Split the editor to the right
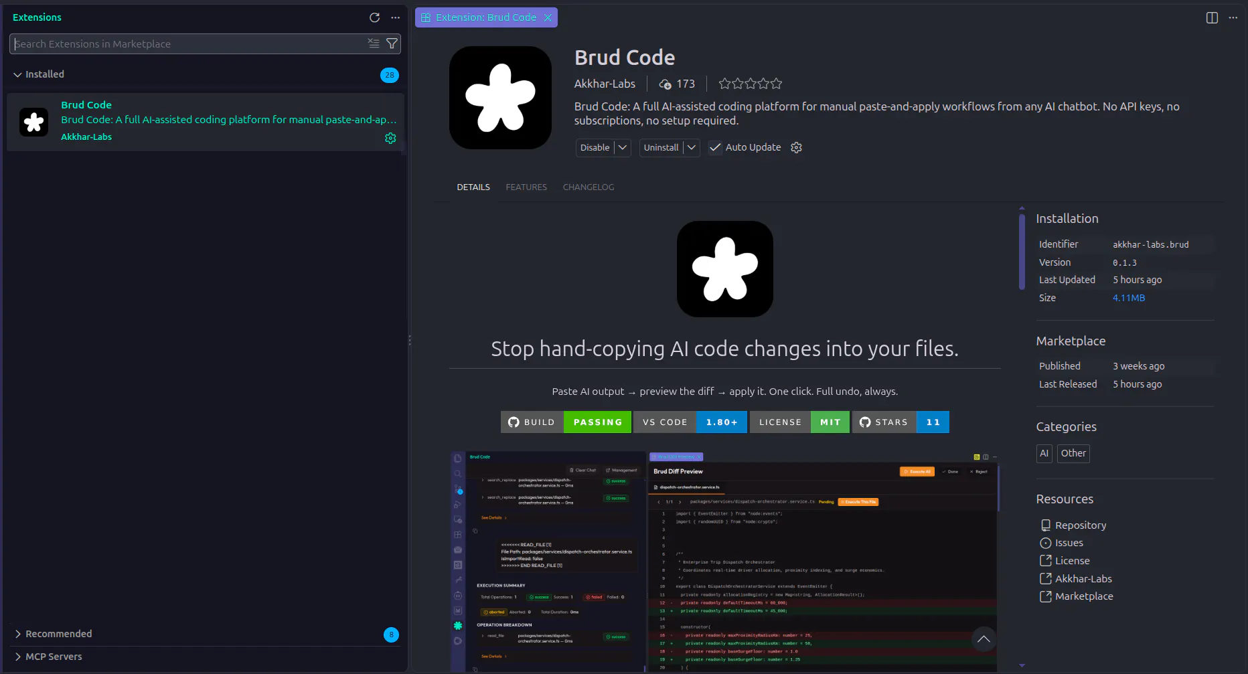 tap(1212, 17)
